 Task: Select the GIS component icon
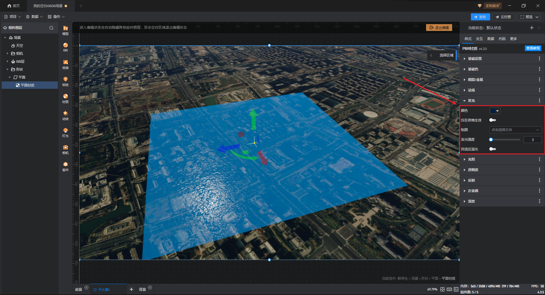[65, 47]
